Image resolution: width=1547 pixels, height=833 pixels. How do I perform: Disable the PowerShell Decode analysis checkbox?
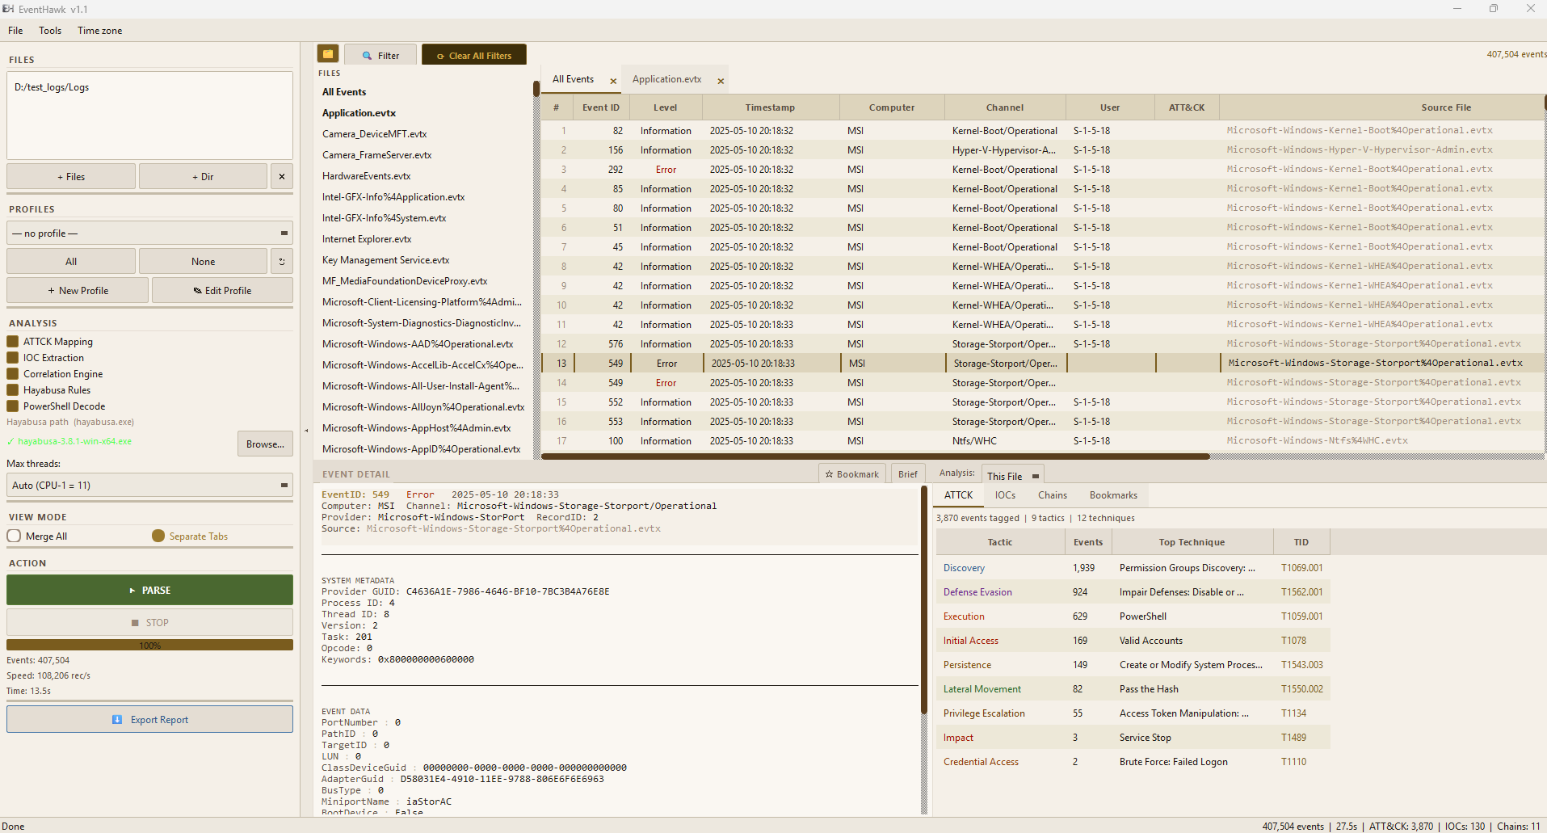coord(12,406)
